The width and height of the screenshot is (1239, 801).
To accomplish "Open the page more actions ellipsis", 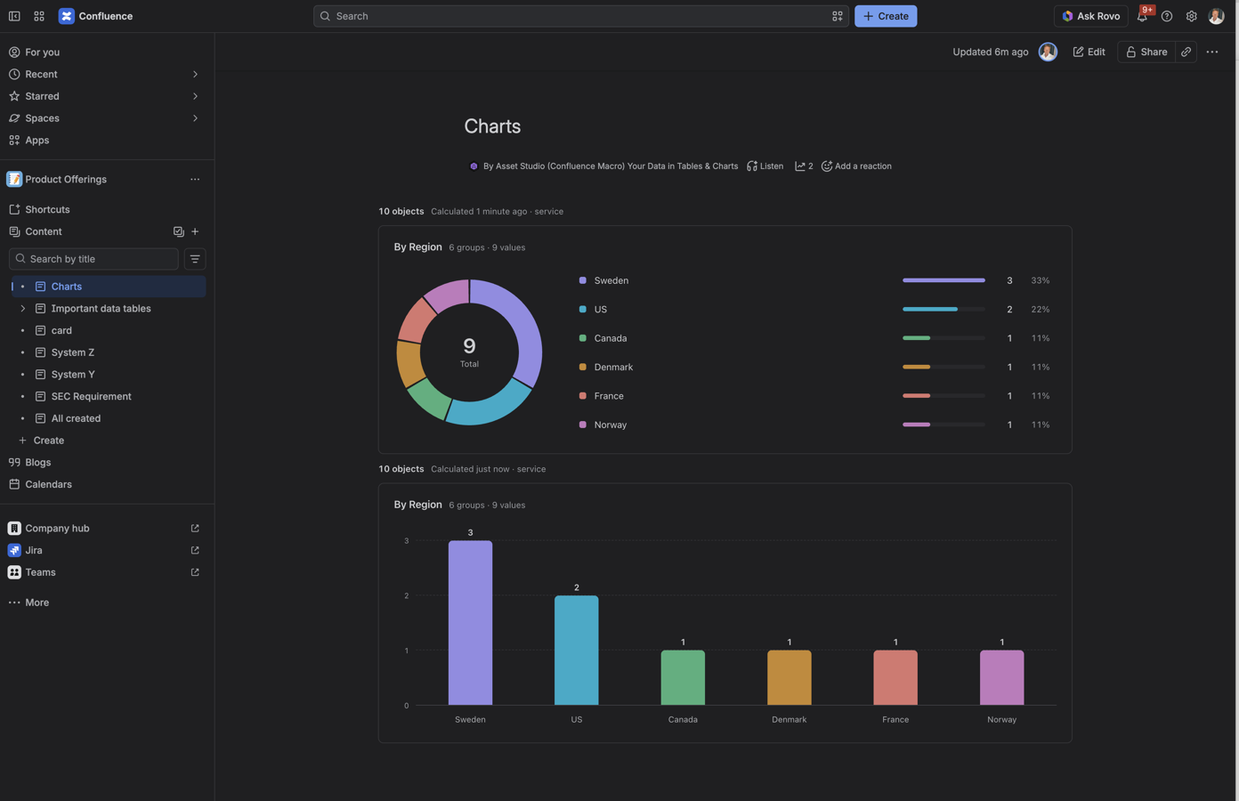I will click(1212, 52).
